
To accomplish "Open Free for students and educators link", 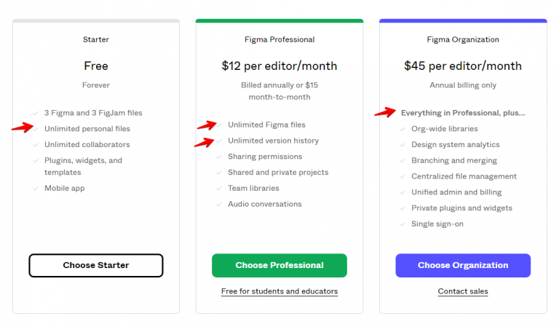I will pos(279,291).
